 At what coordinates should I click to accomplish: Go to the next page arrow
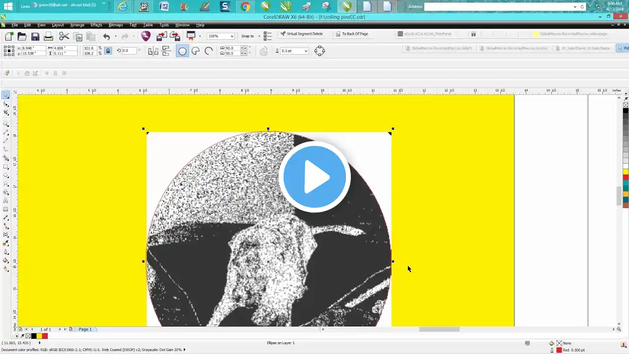(60, 329)
